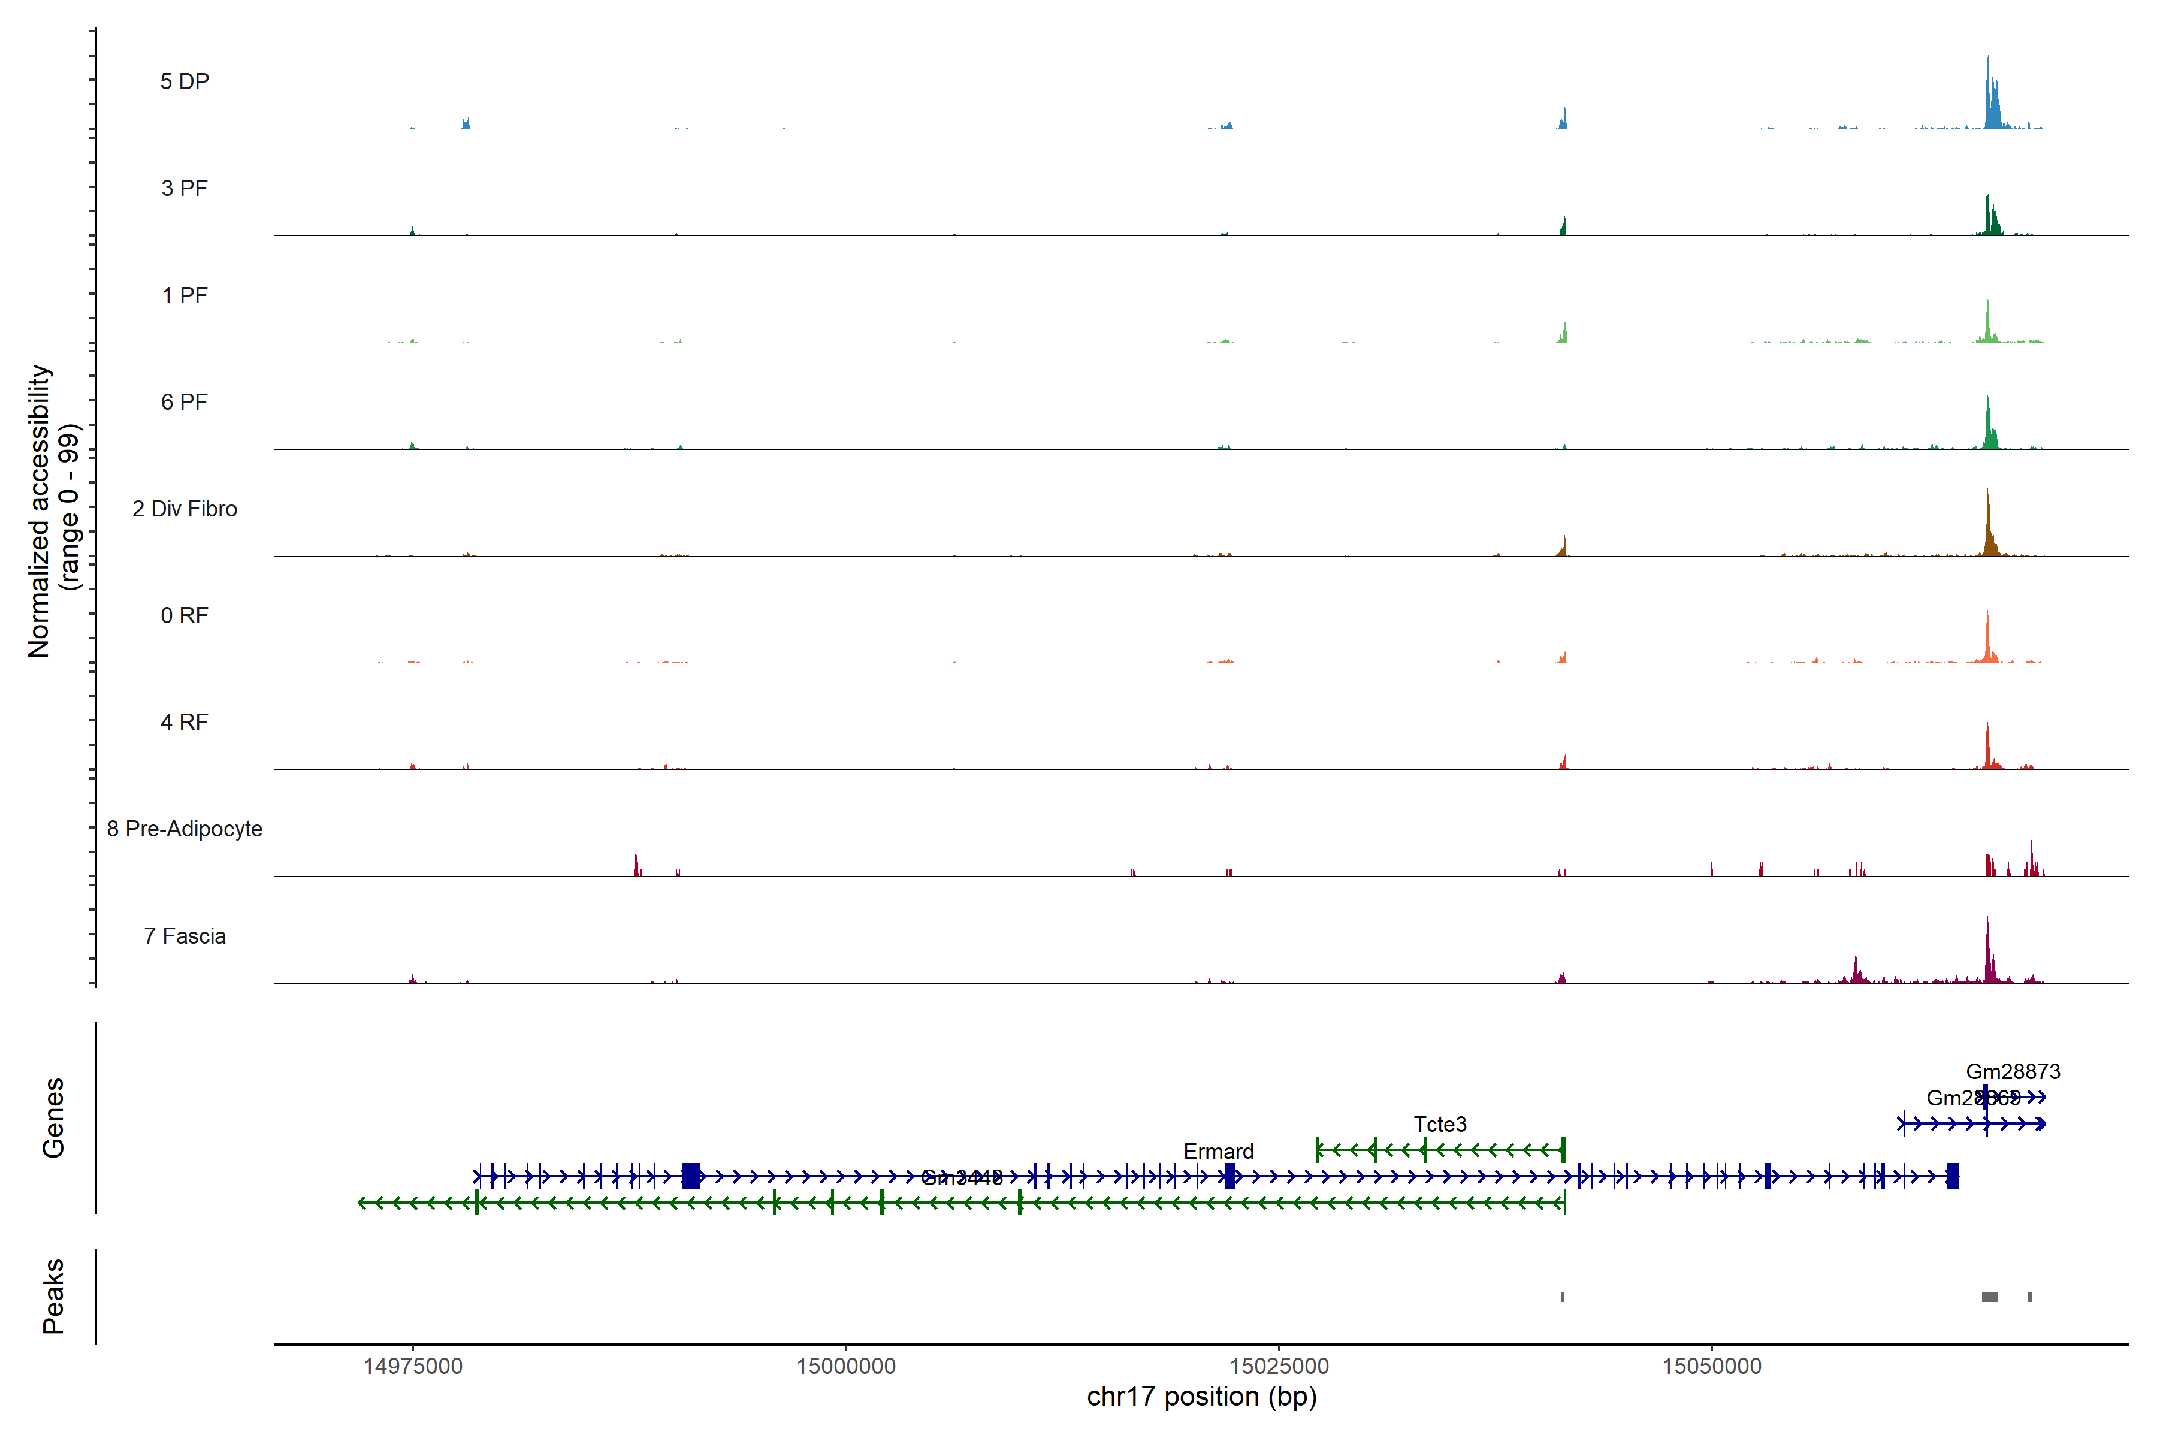Select the 3 PF track label

click(185, 188)
